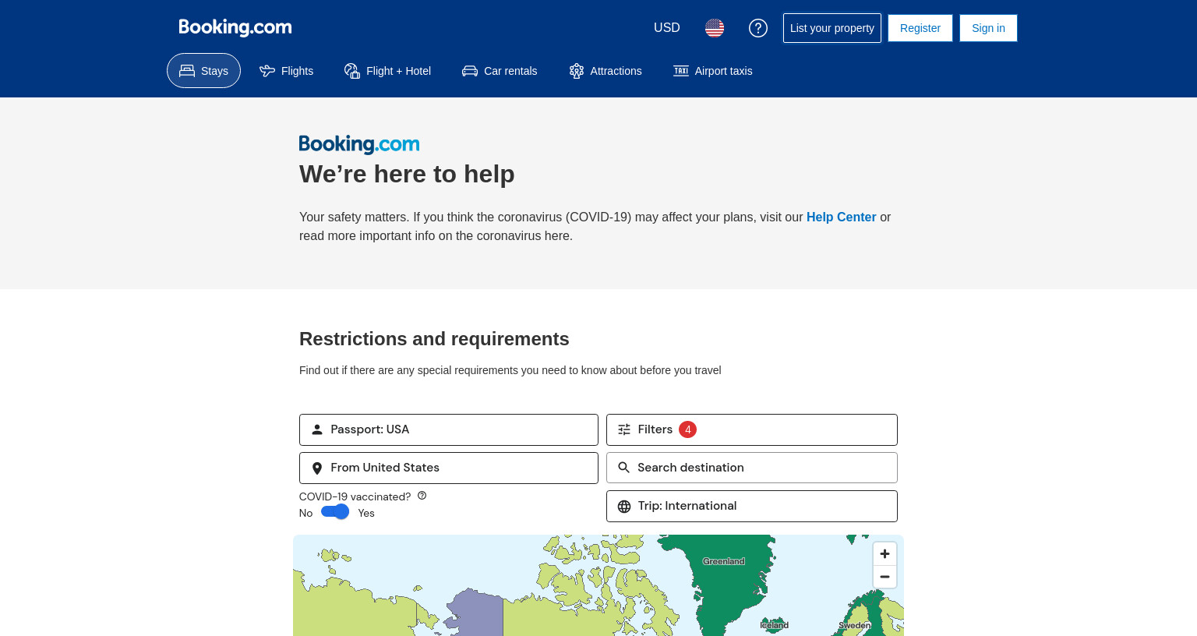Open the help question mark icon
Image resolution: width=1197 pixels, height=636 pixels.
pos(758,28)
